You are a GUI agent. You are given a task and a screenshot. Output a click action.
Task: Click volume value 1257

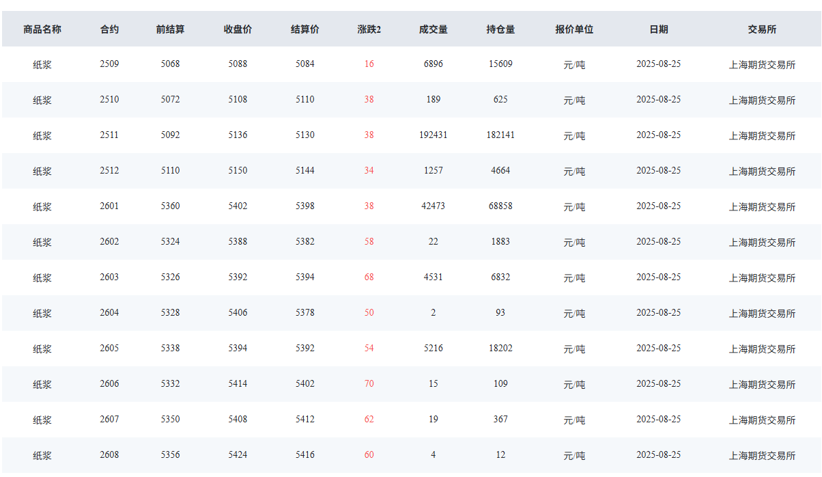coord(434,171)
